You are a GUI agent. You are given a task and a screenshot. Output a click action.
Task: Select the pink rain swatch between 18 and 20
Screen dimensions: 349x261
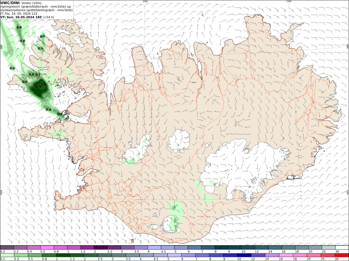(x=300, y=255)
